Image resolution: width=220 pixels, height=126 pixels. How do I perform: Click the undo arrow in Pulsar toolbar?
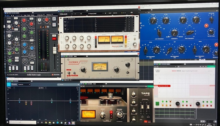pos(72,14)
